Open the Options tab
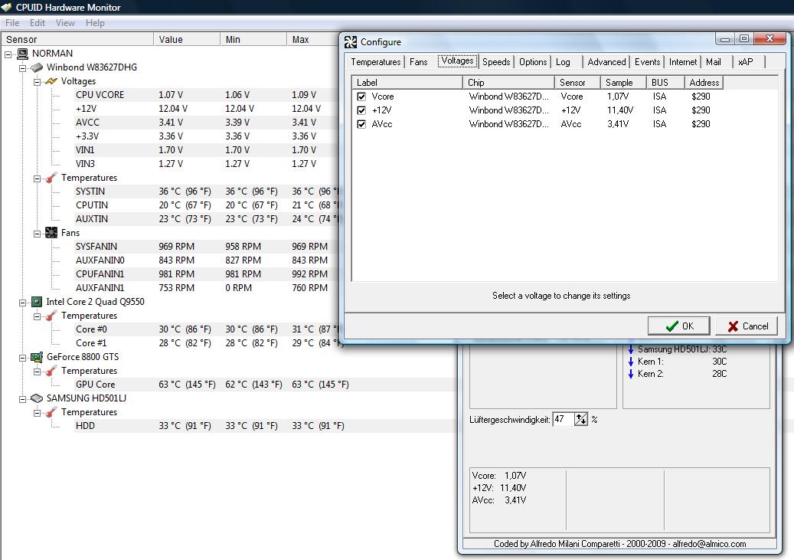The width and height of the screenshot is (794, 560). [x=533, y=62]
